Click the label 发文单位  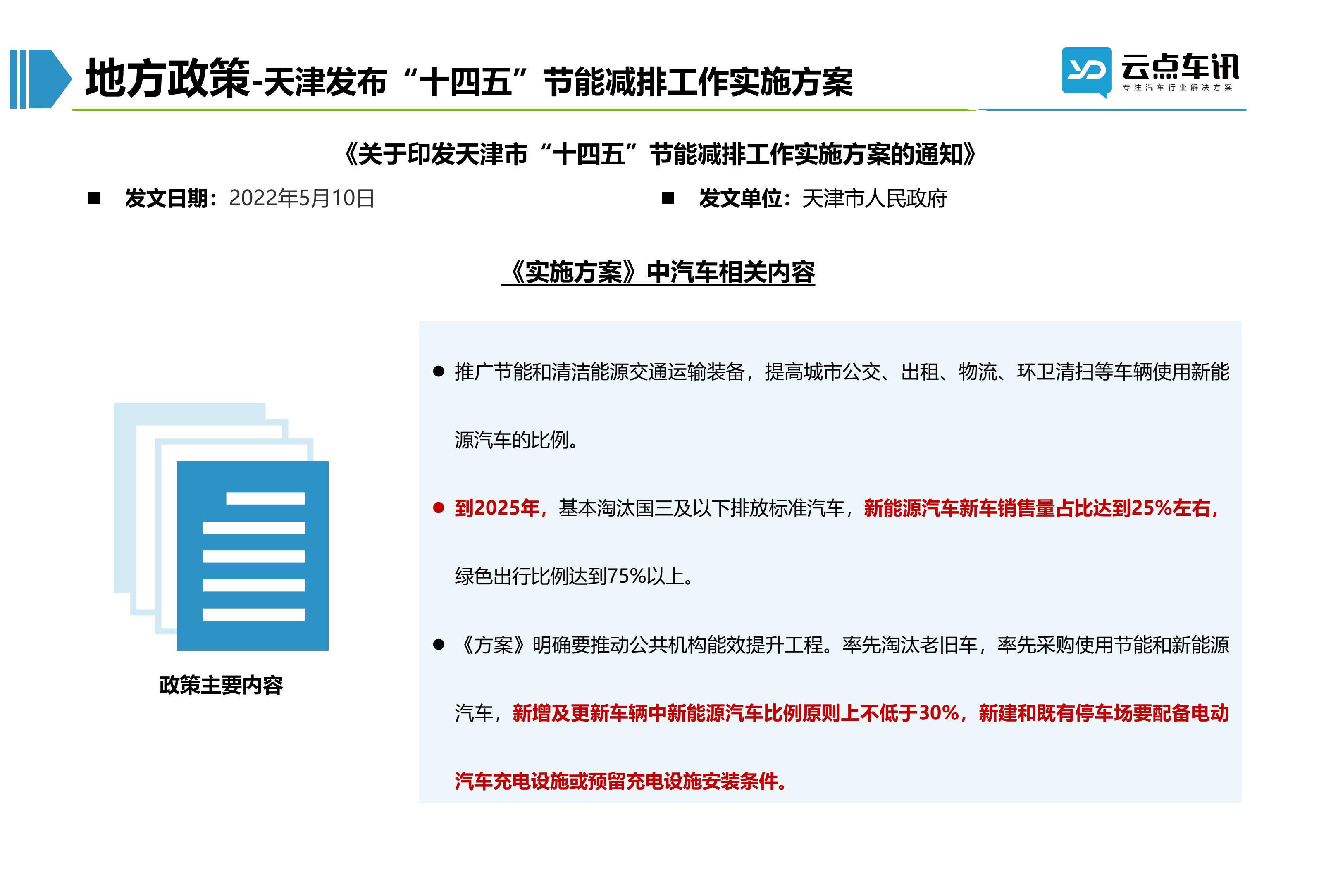tap(740, 198)
